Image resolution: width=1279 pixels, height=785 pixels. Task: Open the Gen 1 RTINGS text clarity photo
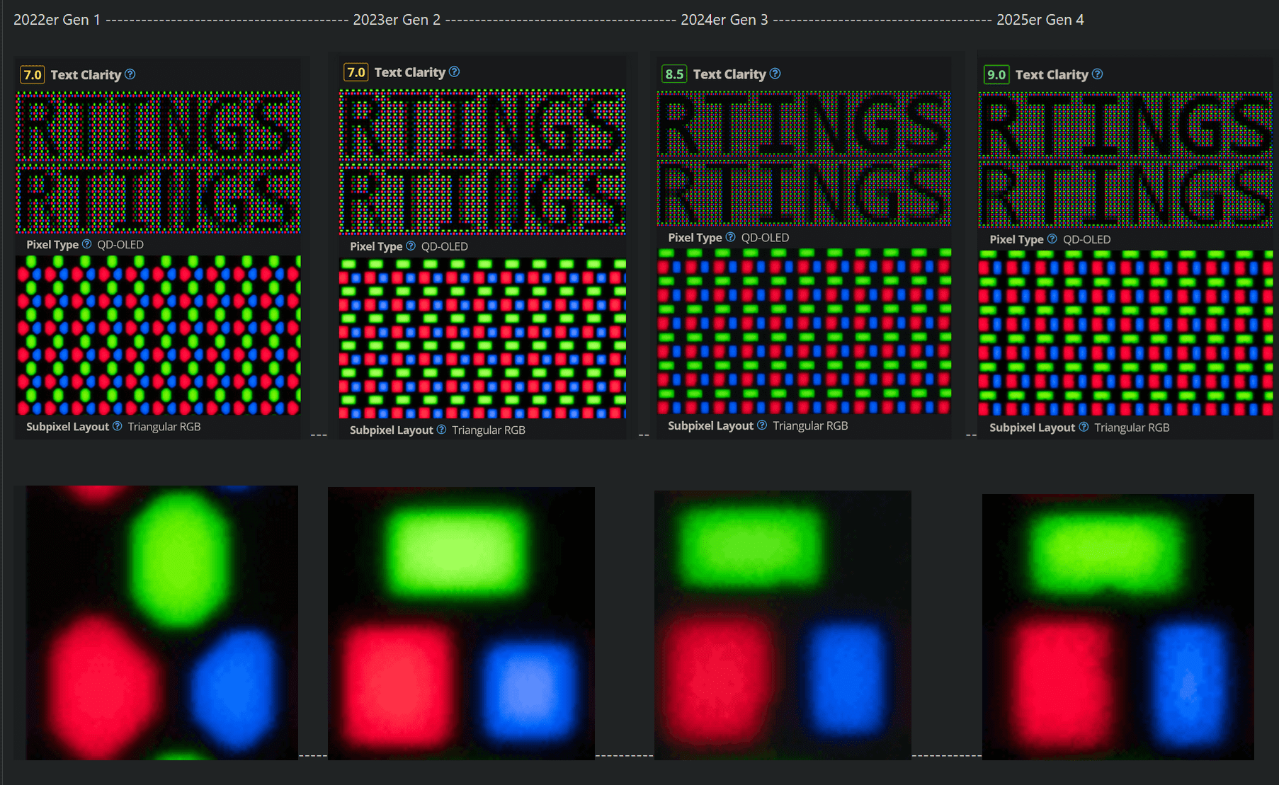click(158, 162)
